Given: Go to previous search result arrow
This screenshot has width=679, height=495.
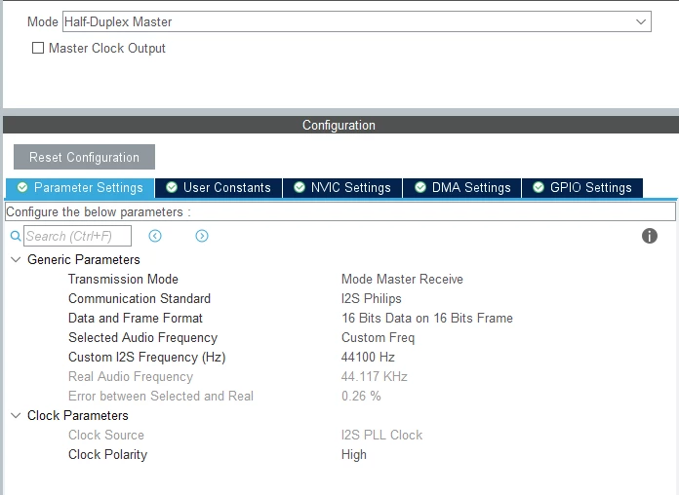Looking at the screenshot, I should pyautogui.click(x=155, y=236).
